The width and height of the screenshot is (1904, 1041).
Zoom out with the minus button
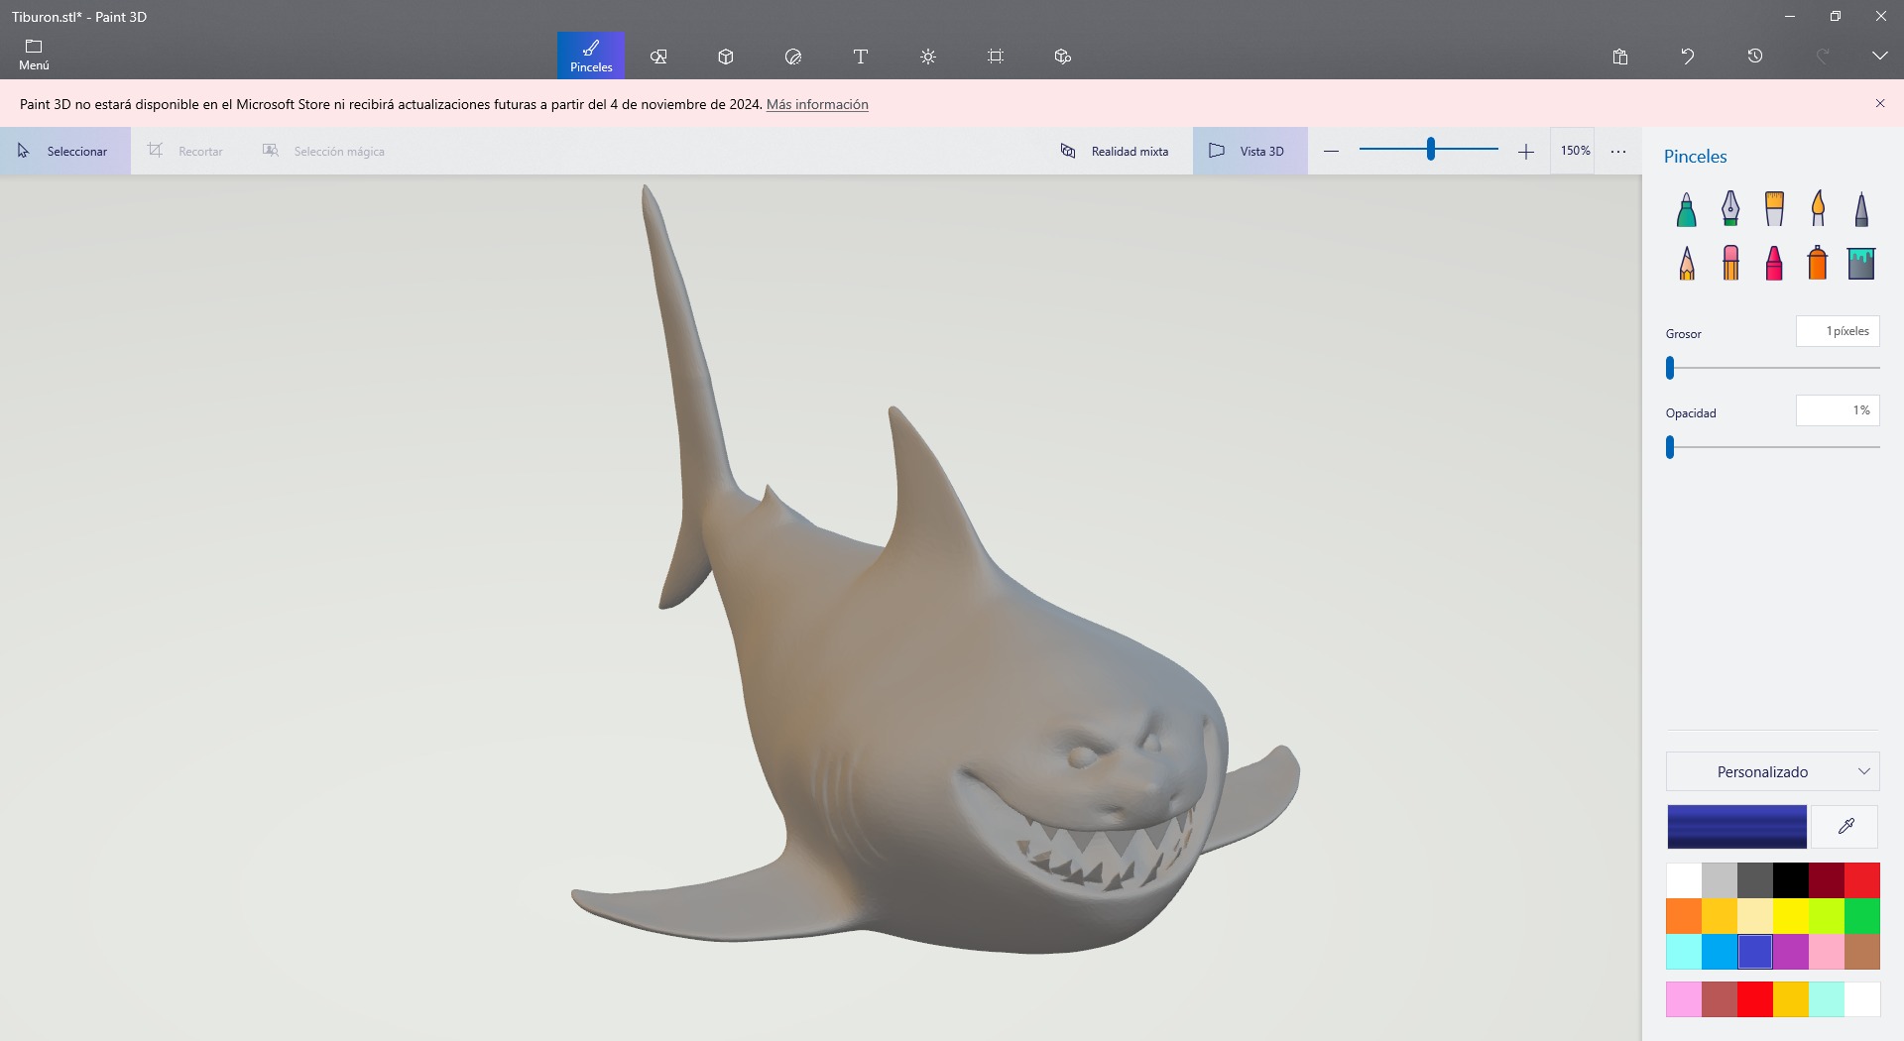click(x=1332, y=151)
